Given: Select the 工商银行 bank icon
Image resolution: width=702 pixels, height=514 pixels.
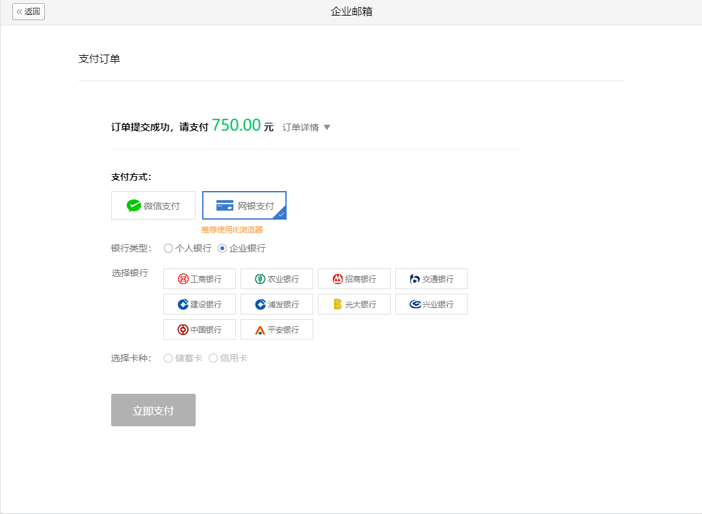Looking at the screenshot, I should click(199, 278).
